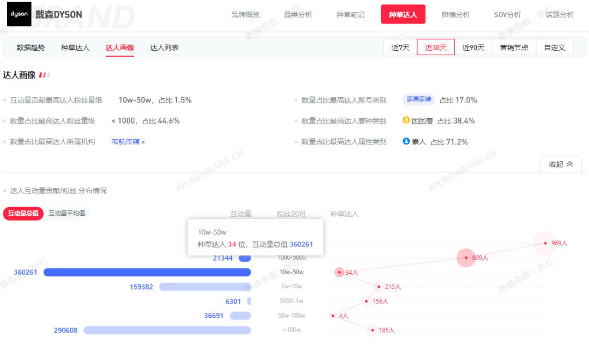589x350 pixels.
Task: Choose the 营销节点 time option
Action: (514, 47)
